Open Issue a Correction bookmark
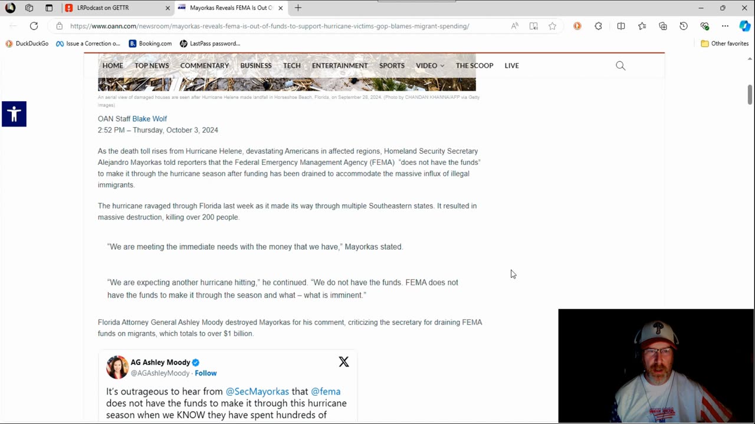Screen dimensions: 755x424 88,44
